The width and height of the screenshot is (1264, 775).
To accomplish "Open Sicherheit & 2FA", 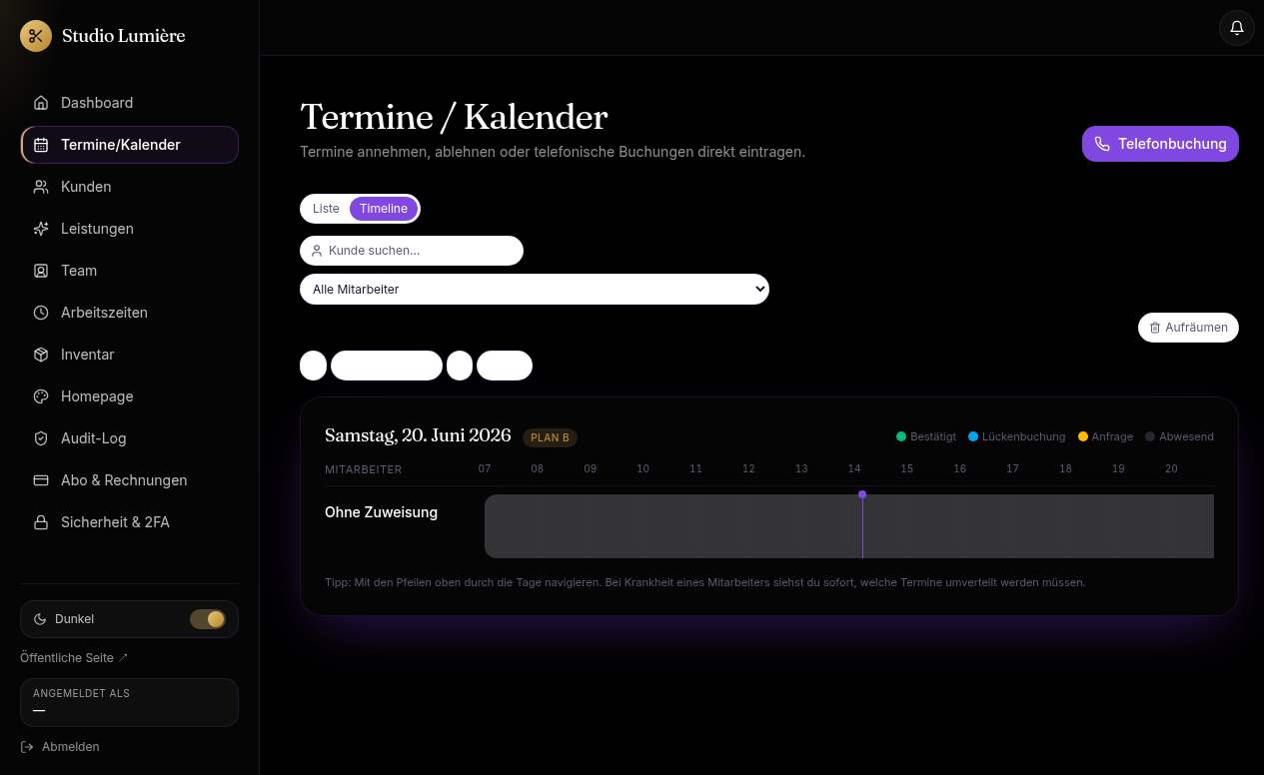I will pyautogui.click(x=129, y=522).
